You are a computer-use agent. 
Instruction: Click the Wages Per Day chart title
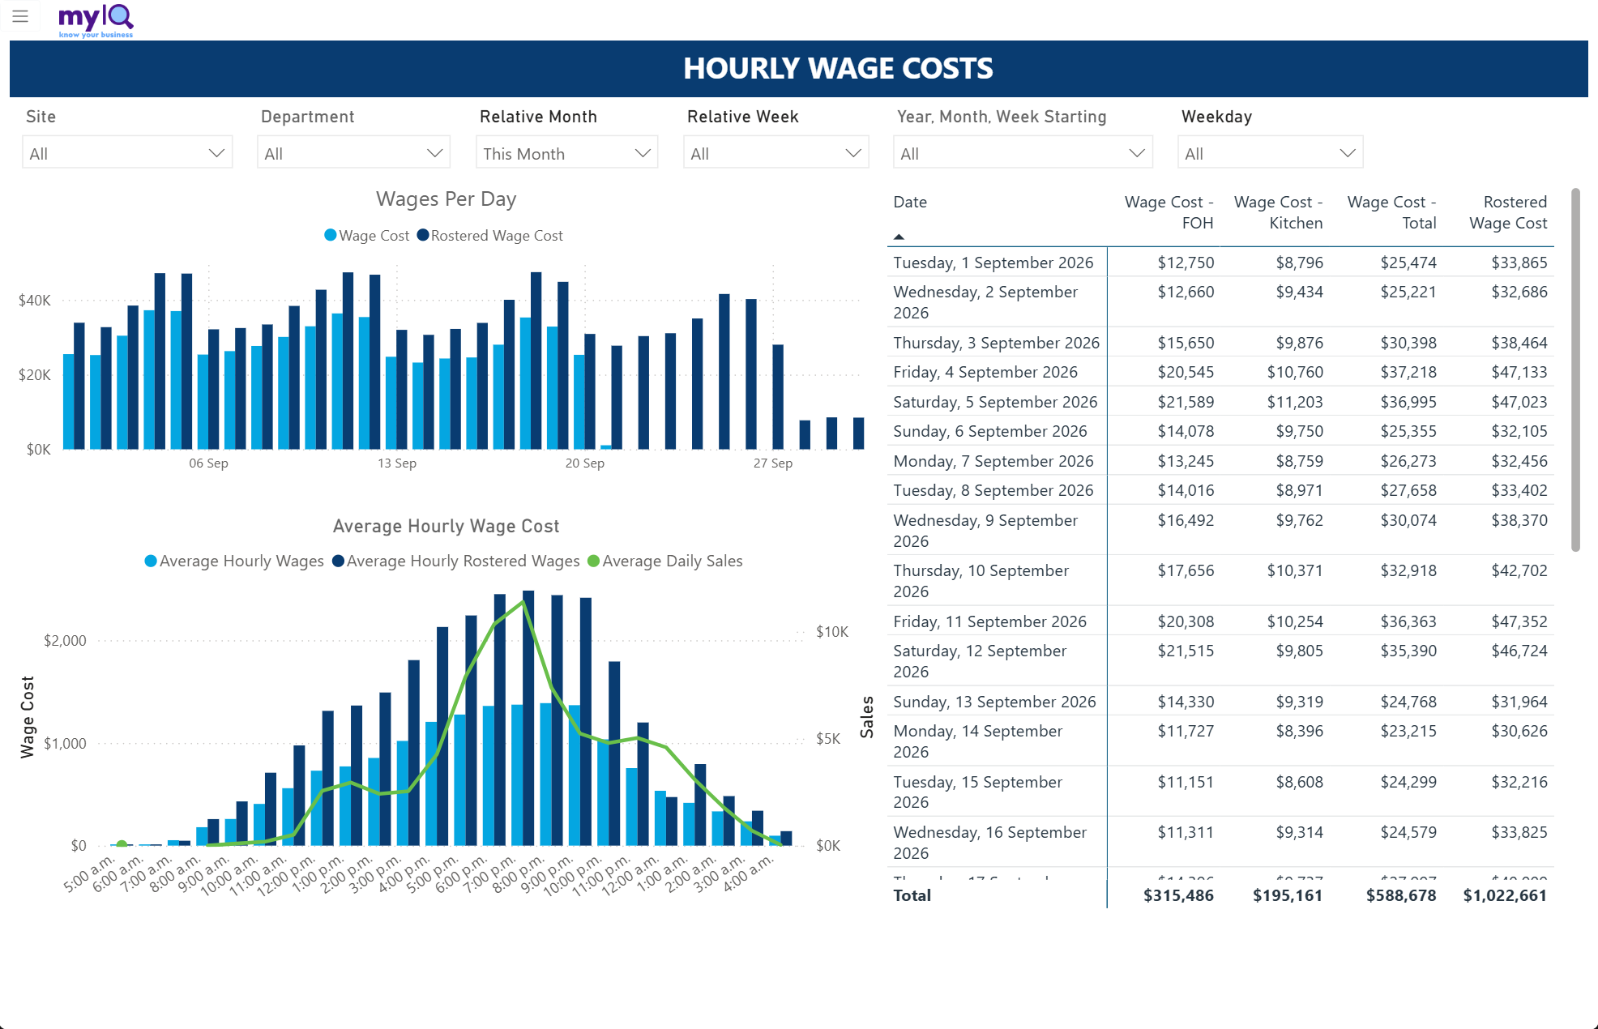pos(446,199)
